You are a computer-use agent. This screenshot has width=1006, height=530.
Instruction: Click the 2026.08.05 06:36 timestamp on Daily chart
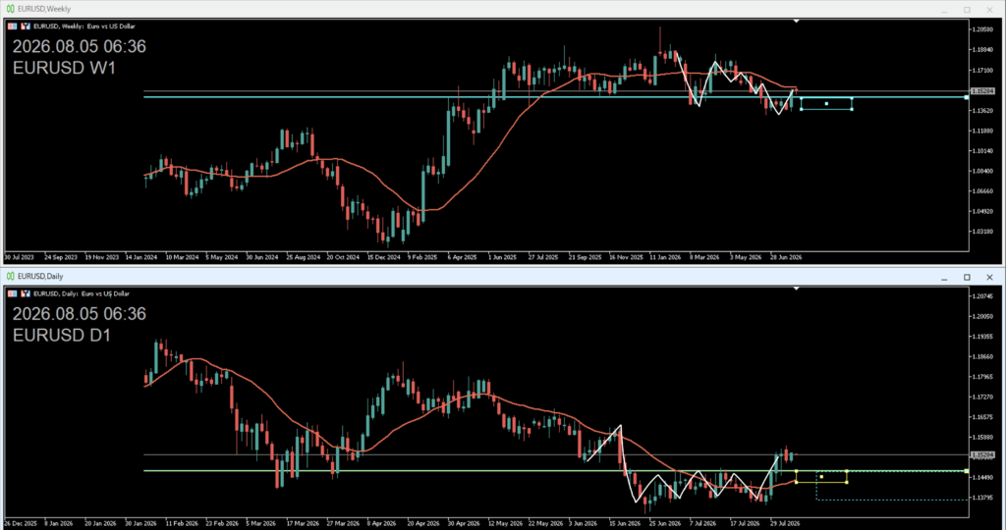click(79, 313)
